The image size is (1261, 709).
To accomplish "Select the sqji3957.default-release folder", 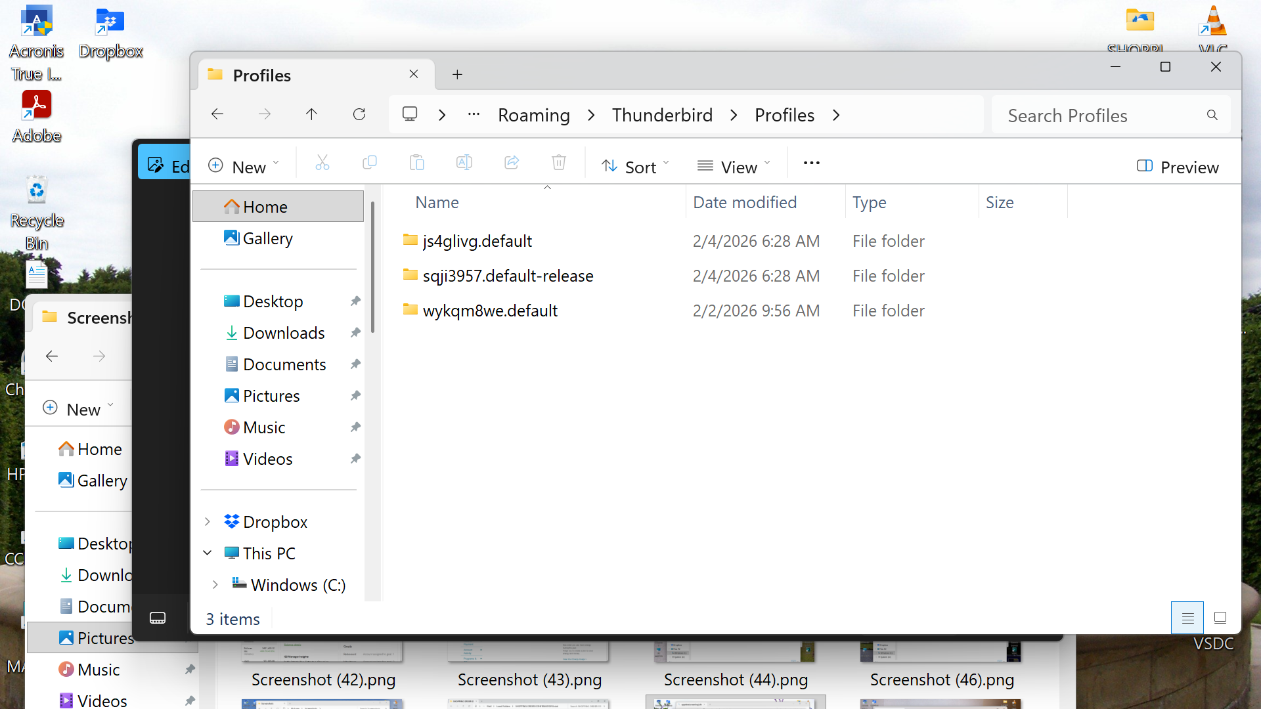I will 508,276.
